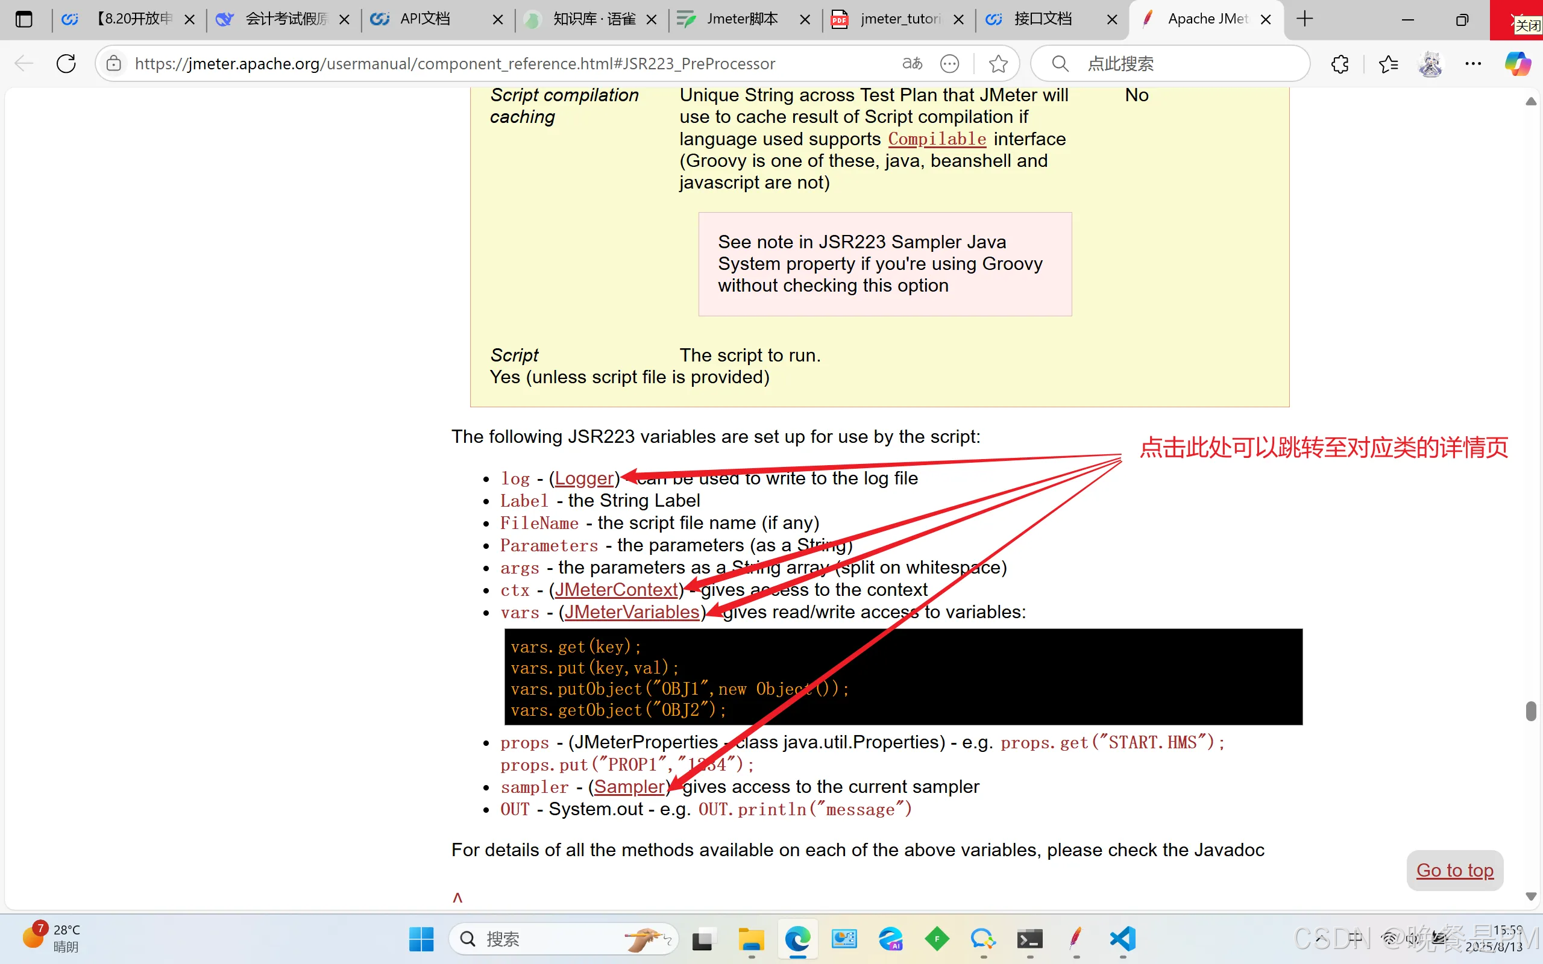
Task: Open the Settings and more menu
Action: point(1473,63)
